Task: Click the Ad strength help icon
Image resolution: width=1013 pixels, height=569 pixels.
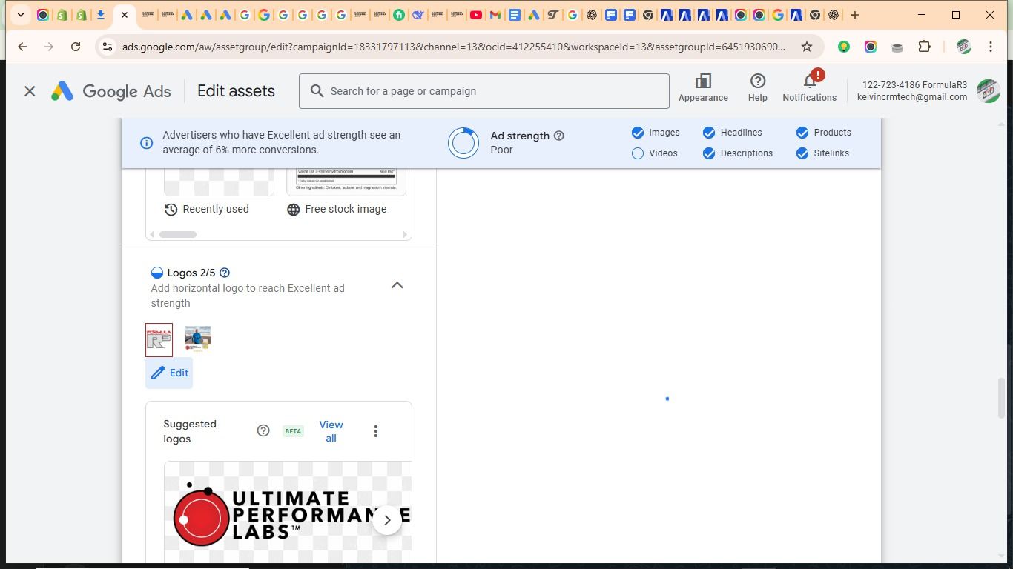Action: point(559,136)
